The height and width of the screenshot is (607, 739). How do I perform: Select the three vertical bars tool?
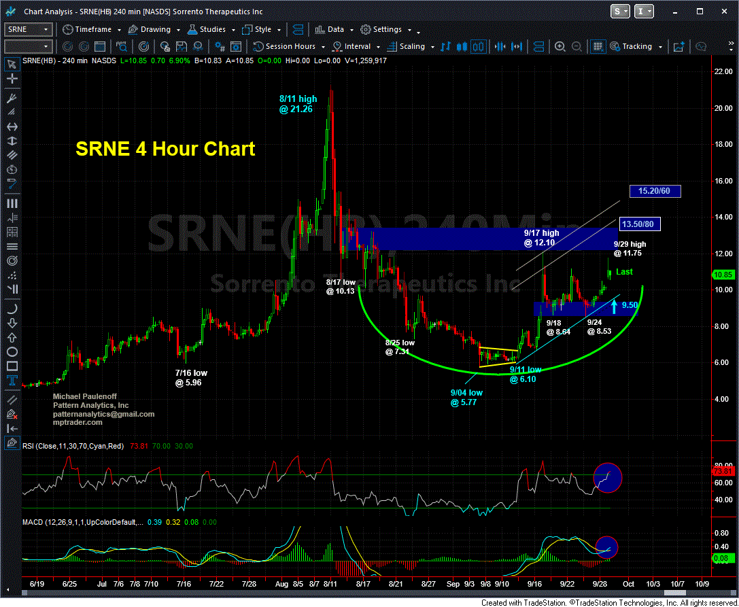click(12, 204)
